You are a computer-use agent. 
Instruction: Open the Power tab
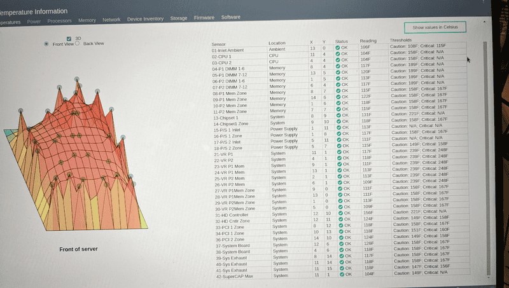tap(34, 22)
